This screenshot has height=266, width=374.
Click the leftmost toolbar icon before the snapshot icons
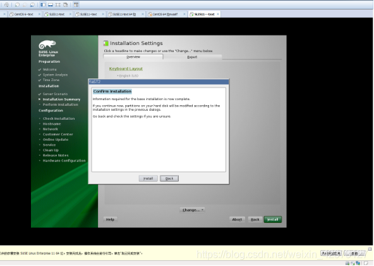(6, 4)
